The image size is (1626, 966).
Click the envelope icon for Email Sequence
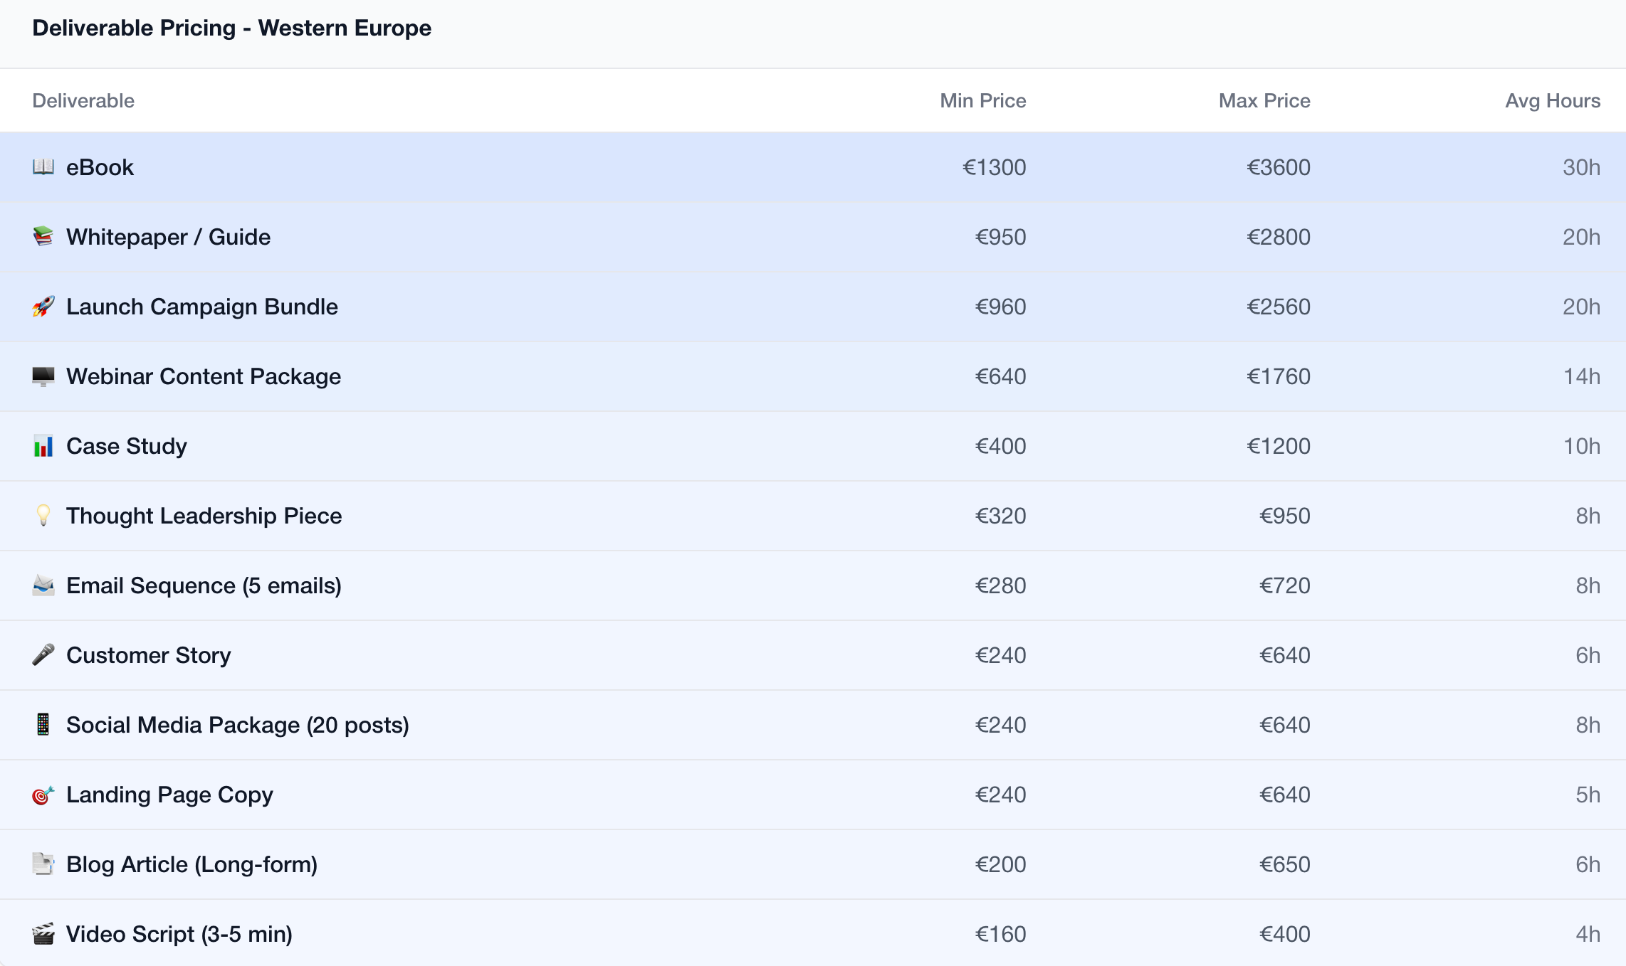[x=43, y=585]
